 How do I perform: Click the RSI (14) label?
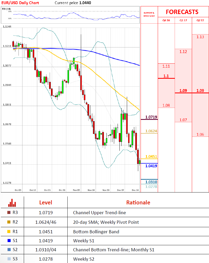[6, 9]
